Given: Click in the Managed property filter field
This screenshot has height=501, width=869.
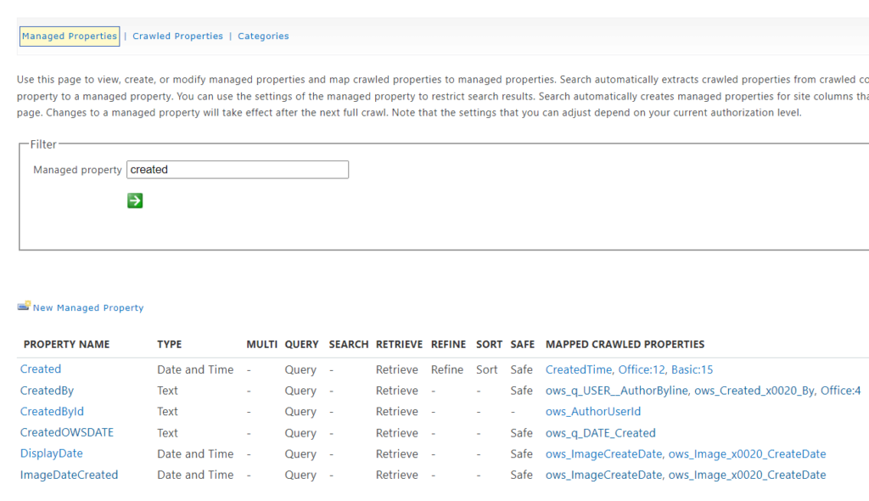Looking at the screenshot, I should pyautogui.click(x=238, y=170).
